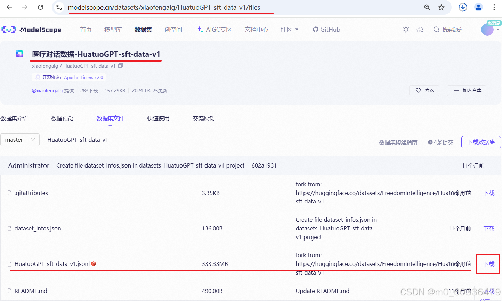Download the dataset_infos.json file

pyautogui.click(x=489, y=228)
